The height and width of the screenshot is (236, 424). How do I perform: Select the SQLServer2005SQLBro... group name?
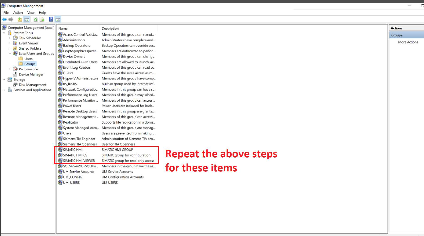pos(80,166)
